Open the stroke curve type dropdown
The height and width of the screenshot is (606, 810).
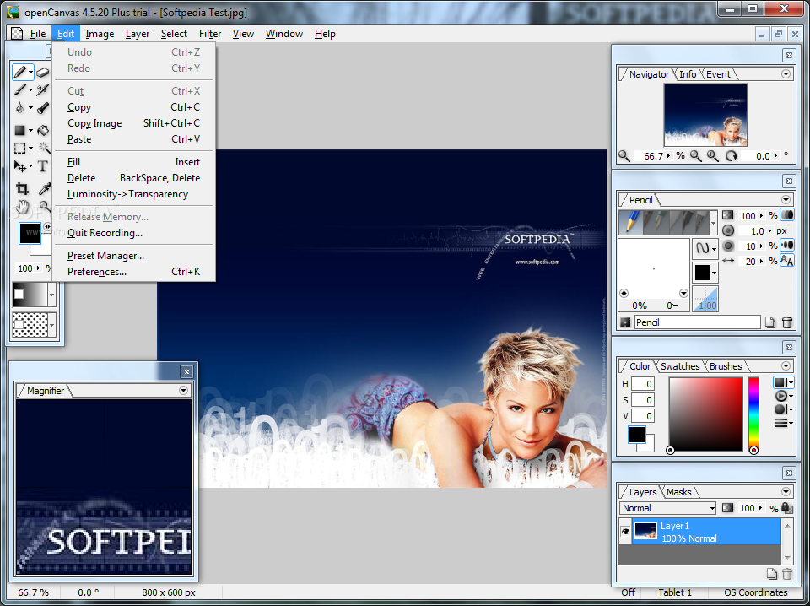coord(705,248)
